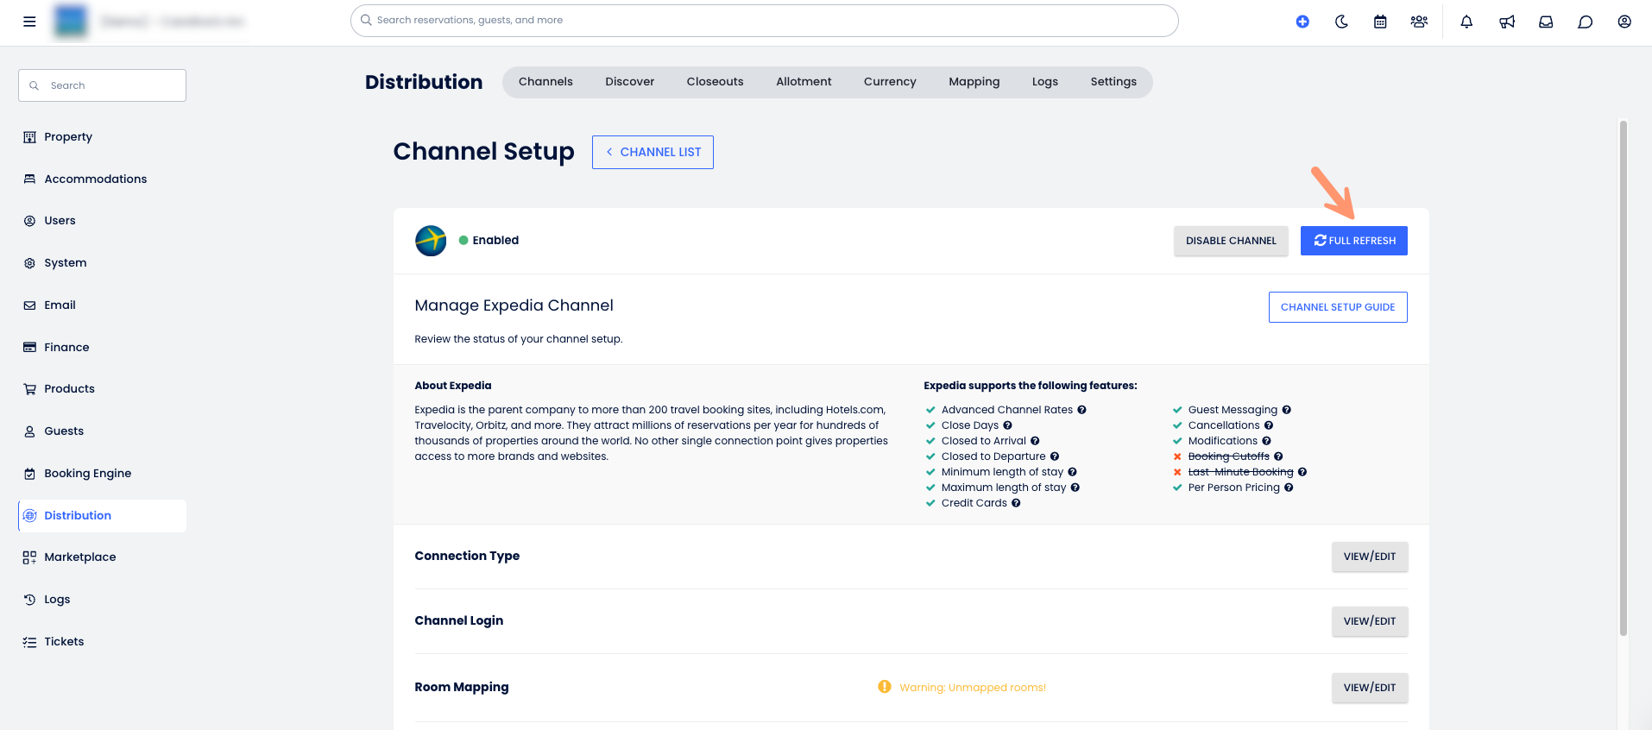Open Email in the sidebar
The image size is (1652, 730).
click(102, 305)
